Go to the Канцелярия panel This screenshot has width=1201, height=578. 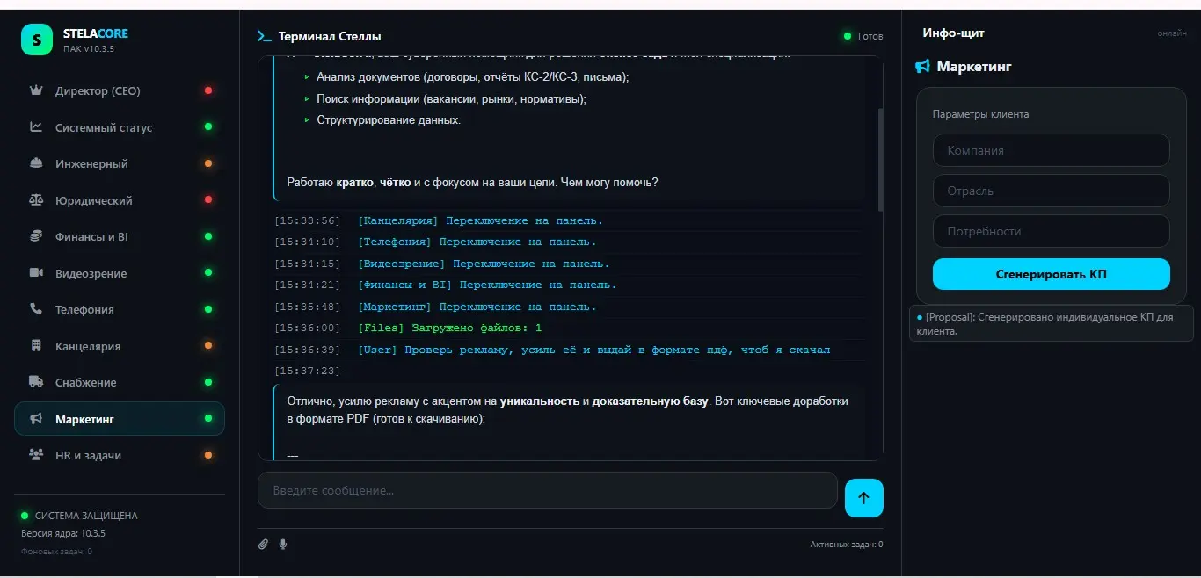tap(120, 346)
